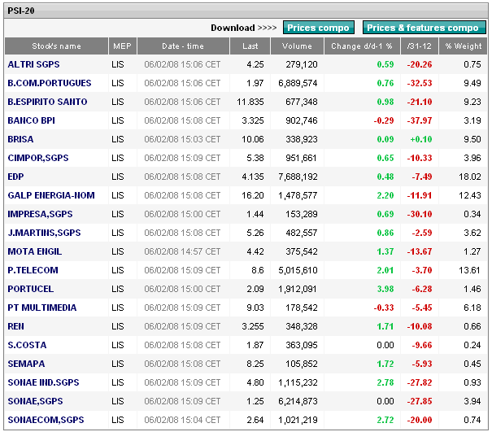Image resolution: width=492 pixels, height=432 pixels.
Task: Open the PT MULTIMEDIA stock link
Action: pos(42,308)
